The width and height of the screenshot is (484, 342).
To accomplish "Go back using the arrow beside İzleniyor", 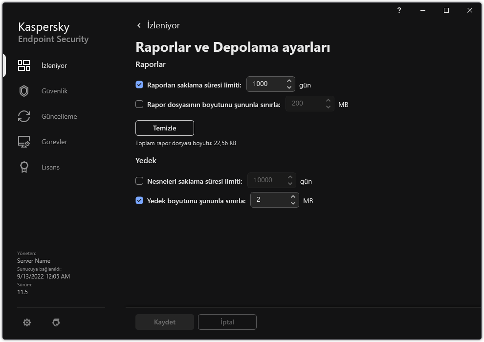I will coord(139,25).
